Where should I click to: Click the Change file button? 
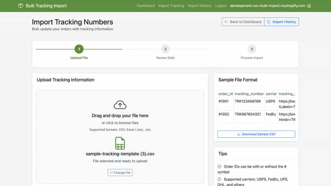click(x=120, y=172)
